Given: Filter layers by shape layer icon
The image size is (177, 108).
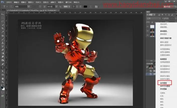Looking at the screenshot, I should 169,15.
